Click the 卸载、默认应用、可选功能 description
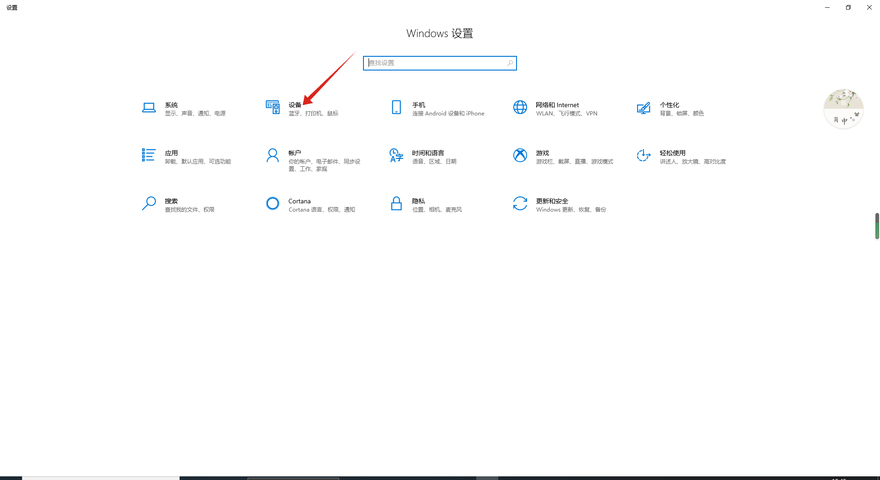Viewport: 880px width, 480px height. point(198,162)
